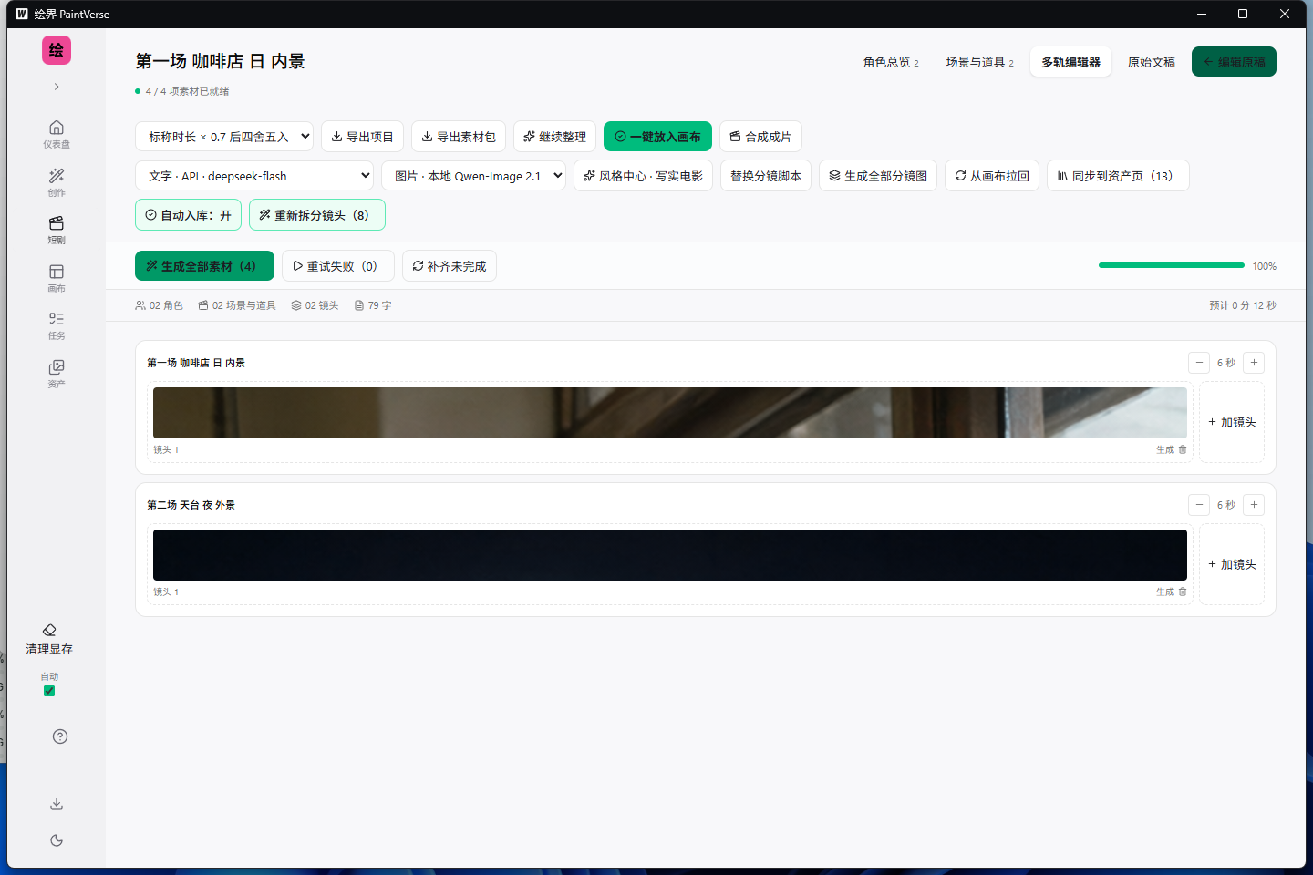Image resolution: width=1313 pixels, height=875 pixels.
Task: Switch to the 场景与道具 tab
Action: pyautogui.click(x=979, y=62)
